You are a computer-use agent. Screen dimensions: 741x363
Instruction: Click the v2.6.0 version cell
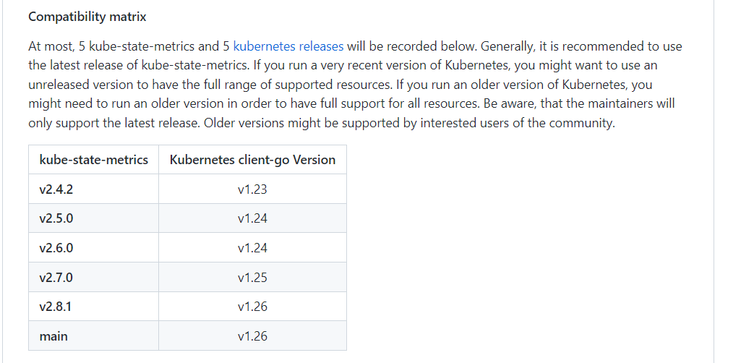pyautogui.click(x=93, y=248)
